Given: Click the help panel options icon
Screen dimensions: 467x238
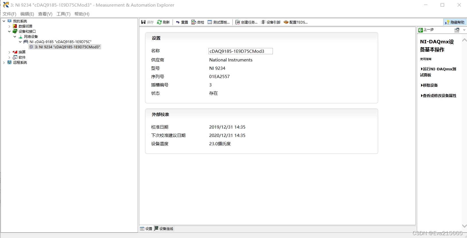Looking at the screenshot, I should tap(457, 30).
